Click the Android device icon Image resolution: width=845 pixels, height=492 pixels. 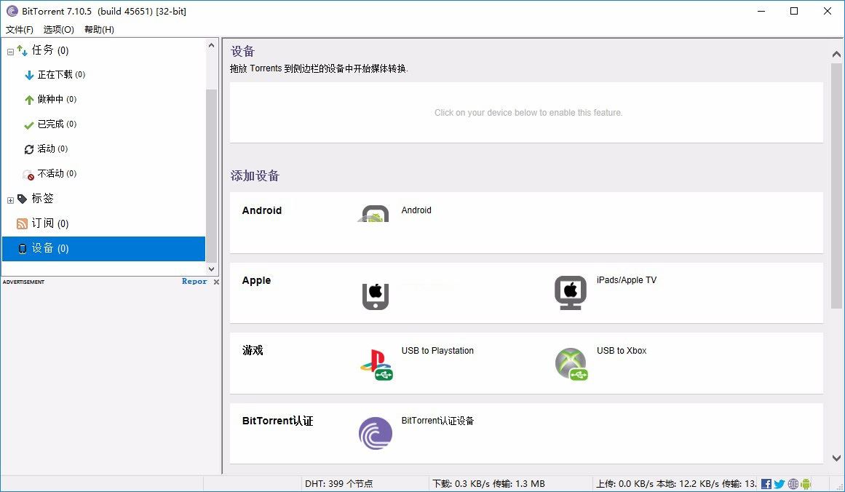click(375, 214)
